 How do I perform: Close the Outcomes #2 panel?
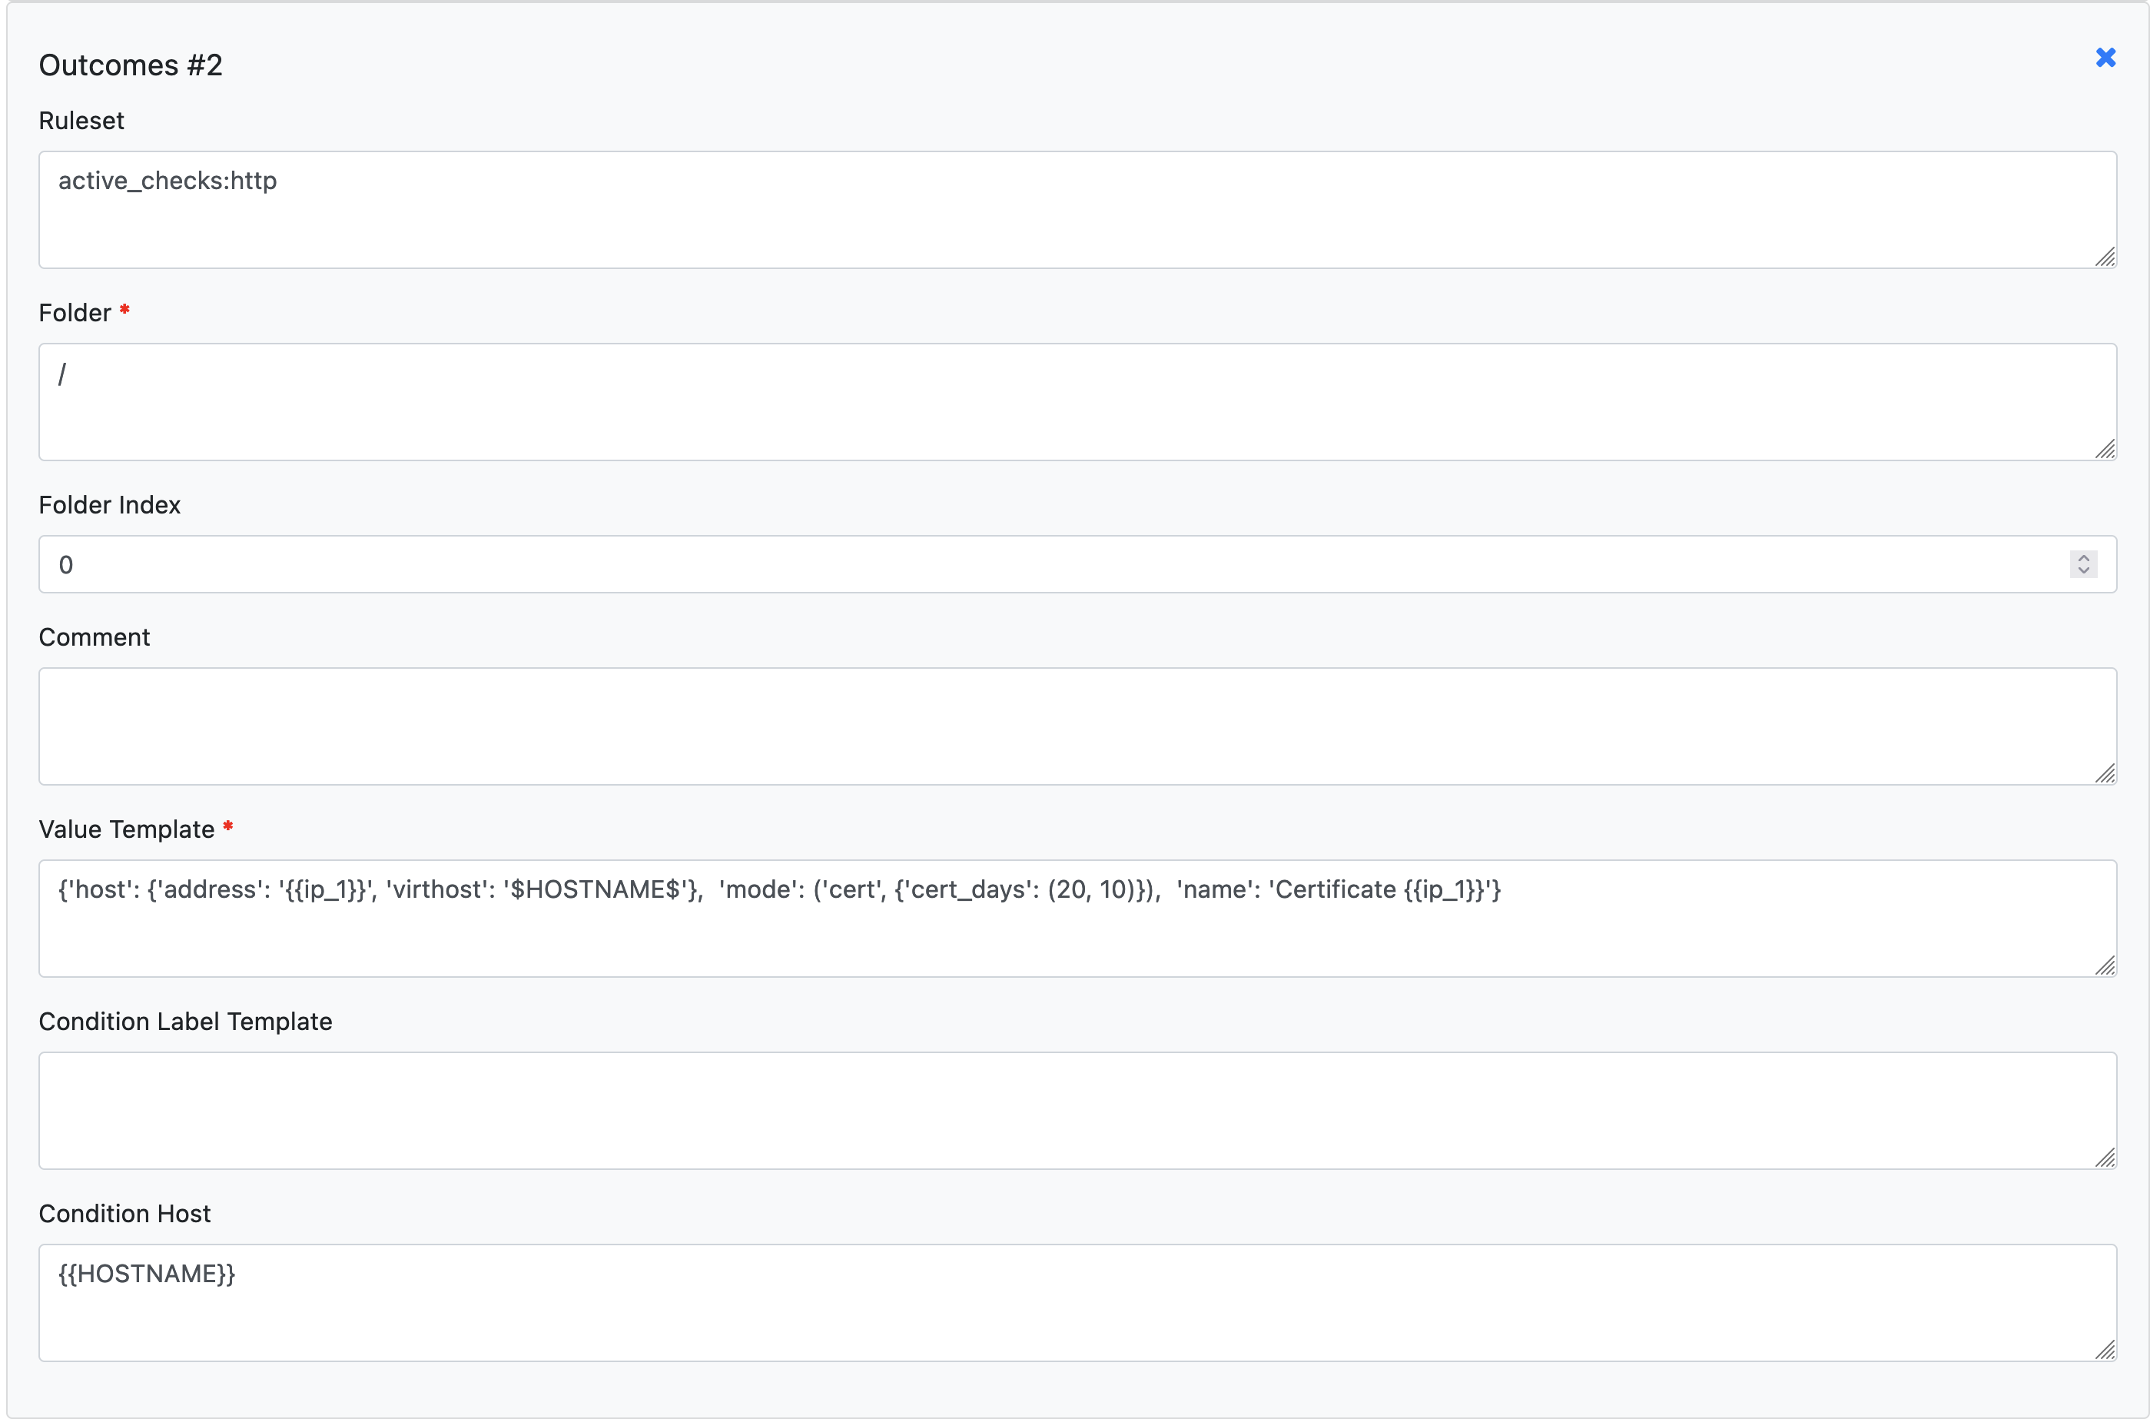(2105, 58)
